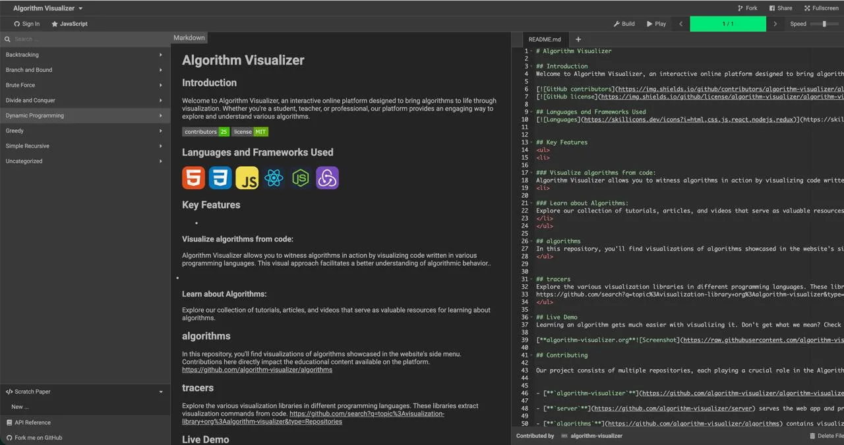The image size is (844, 445).
Task: Click the Delete File button
Action: (826, 436)
